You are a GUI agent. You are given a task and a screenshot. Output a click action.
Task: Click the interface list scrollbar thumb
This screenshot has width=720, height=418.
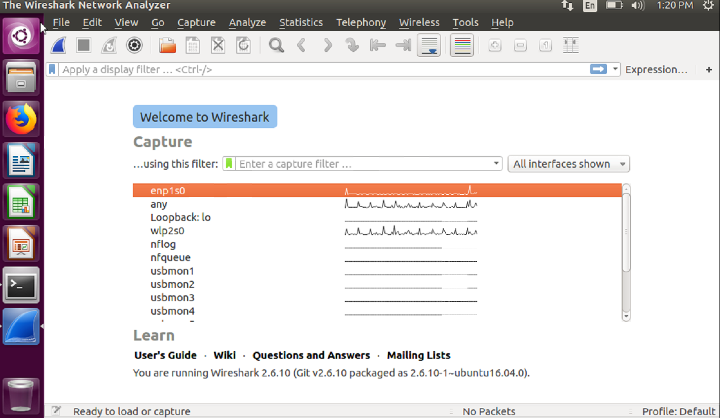click(626, 233)
